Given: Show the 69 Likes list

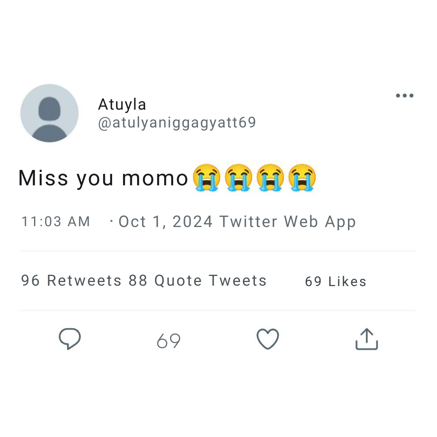Looking at the screenshot, I should [335, 282].
